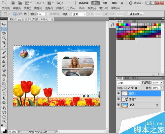165x134 pixels.
Task: Select the Eyedropper tool
Action: (4, 47)
